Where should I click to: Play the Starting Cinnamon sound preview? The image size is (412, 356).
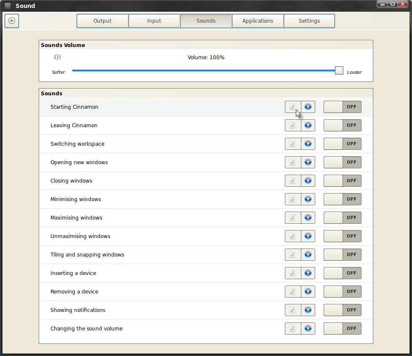tap(308, 107)
